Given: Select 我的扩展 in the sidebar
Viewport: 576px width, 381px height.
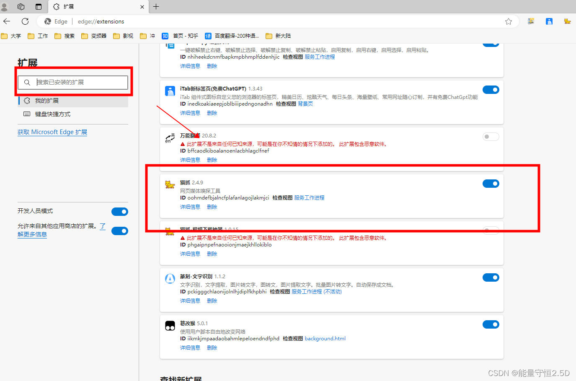Looking at the screenshot, I should click(73, 101).
